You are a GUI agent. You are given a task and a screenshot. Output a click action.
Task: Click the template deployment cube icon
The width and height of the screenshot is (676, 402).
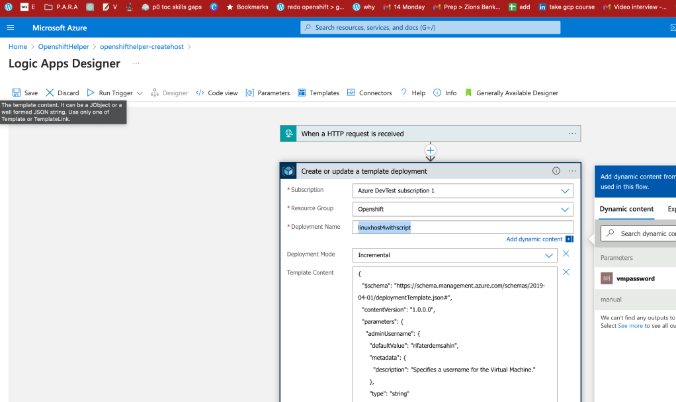pos(288,171)
